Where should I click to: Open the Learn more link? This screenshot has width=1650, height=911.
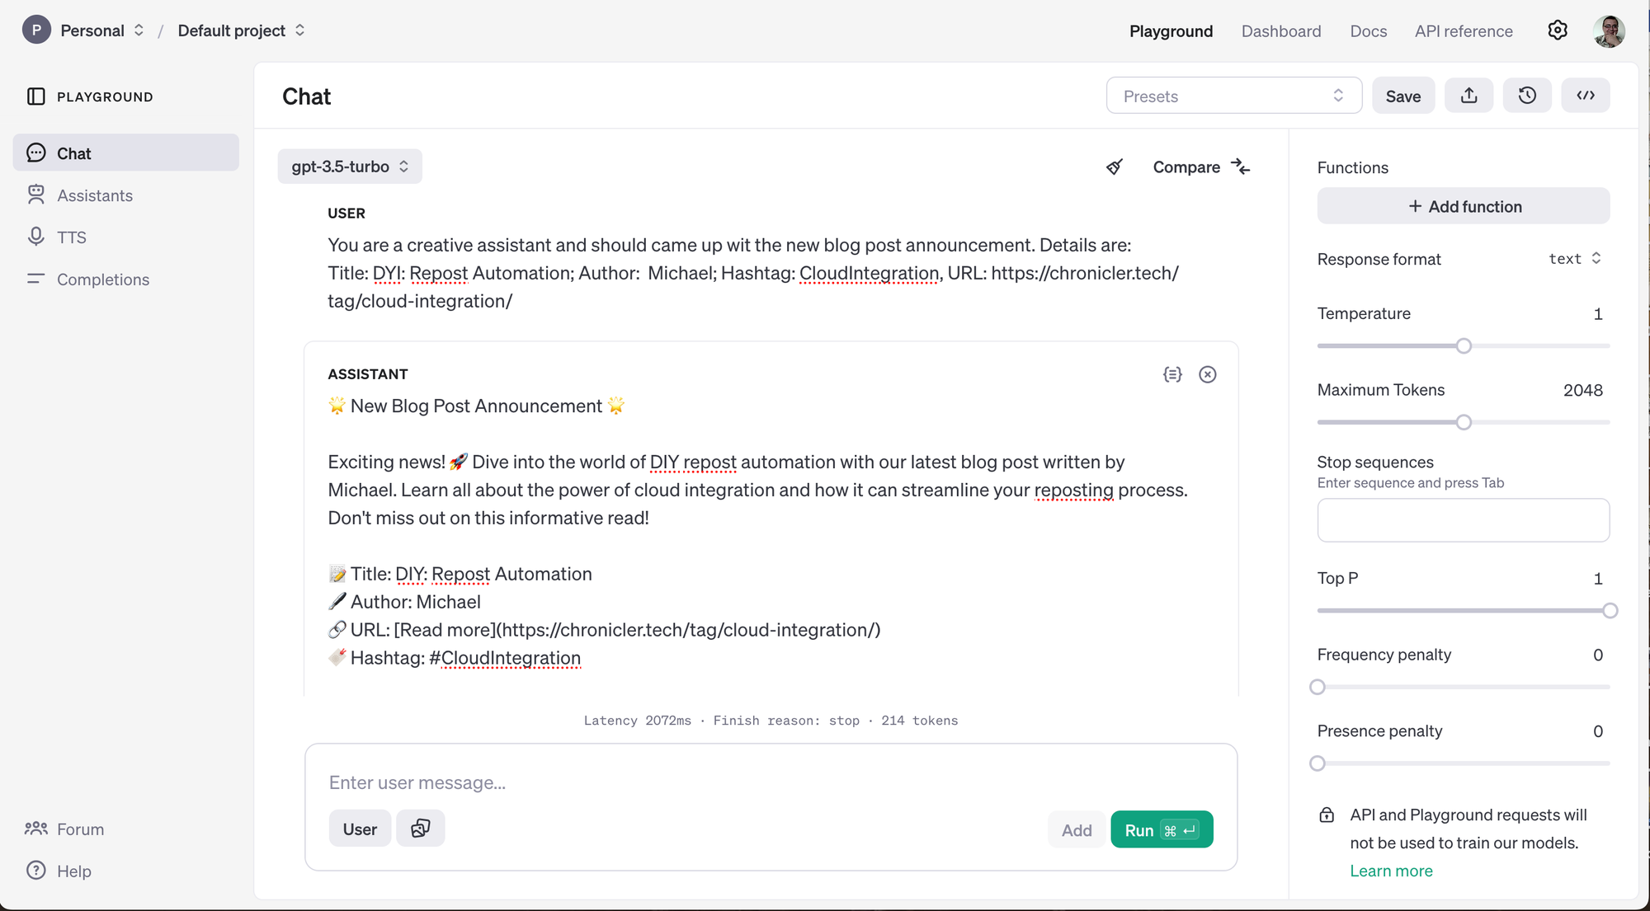(1391, 871)
